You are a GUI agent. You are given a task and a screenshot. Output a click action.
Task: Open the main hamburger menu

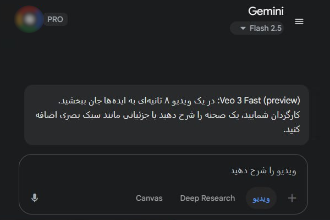point(299,21)
